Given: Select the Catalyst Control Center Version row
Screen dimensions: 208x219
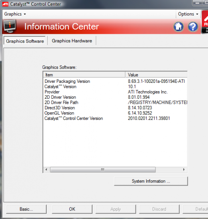Looking at the screenshot, I should 115,118.
